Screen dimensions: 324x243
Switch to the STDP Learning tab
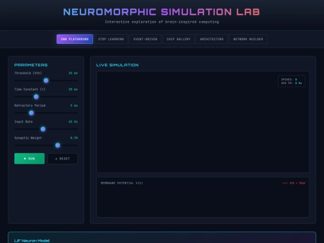pos(111,39)
